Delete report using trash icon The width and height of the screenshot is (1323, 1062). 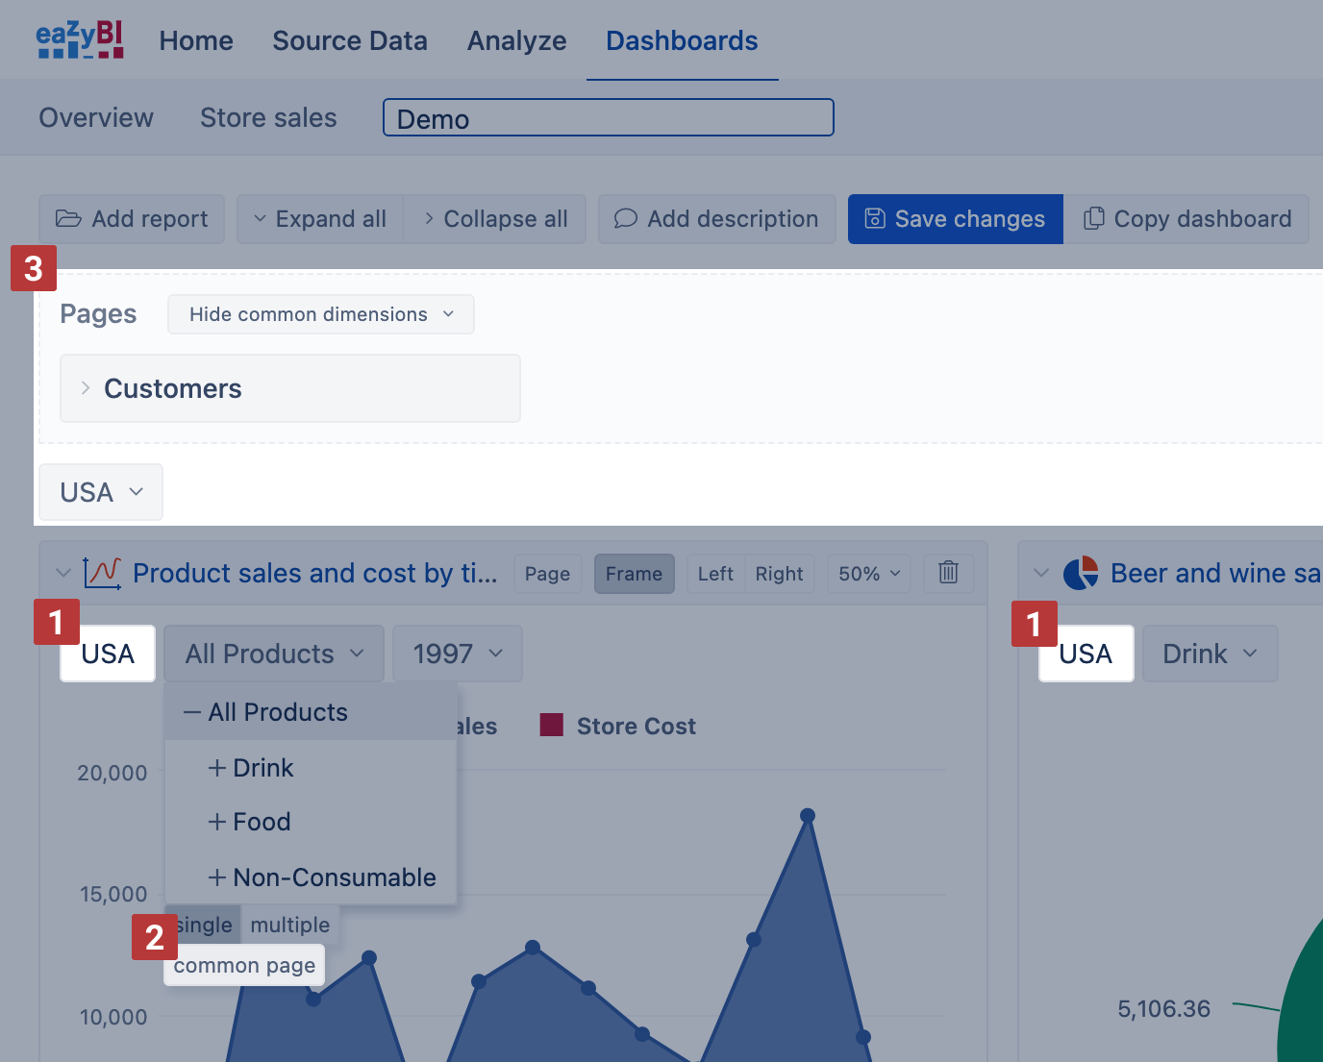[948, 573]
